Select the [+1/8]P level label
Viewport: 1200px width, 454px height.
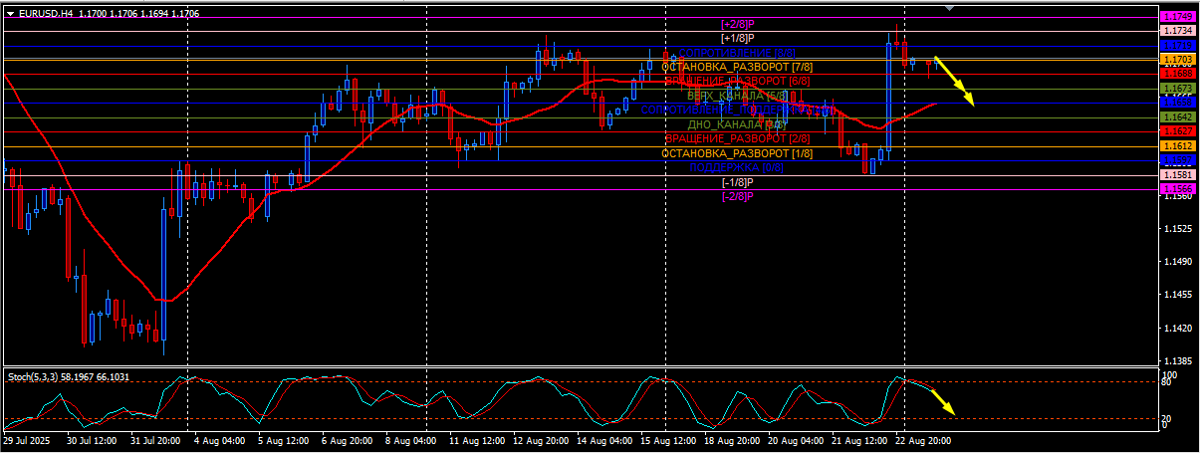coord(737,37)
